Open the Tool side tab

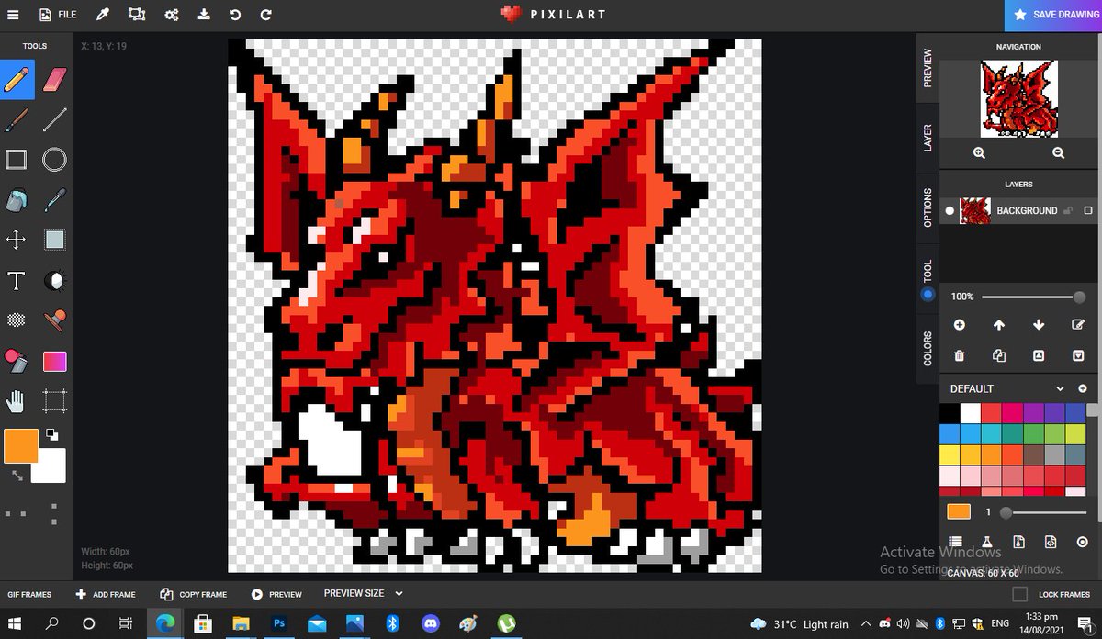[928, 281]
